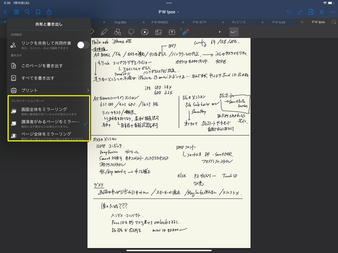Open the elements star sticker tool

point(145,32)
